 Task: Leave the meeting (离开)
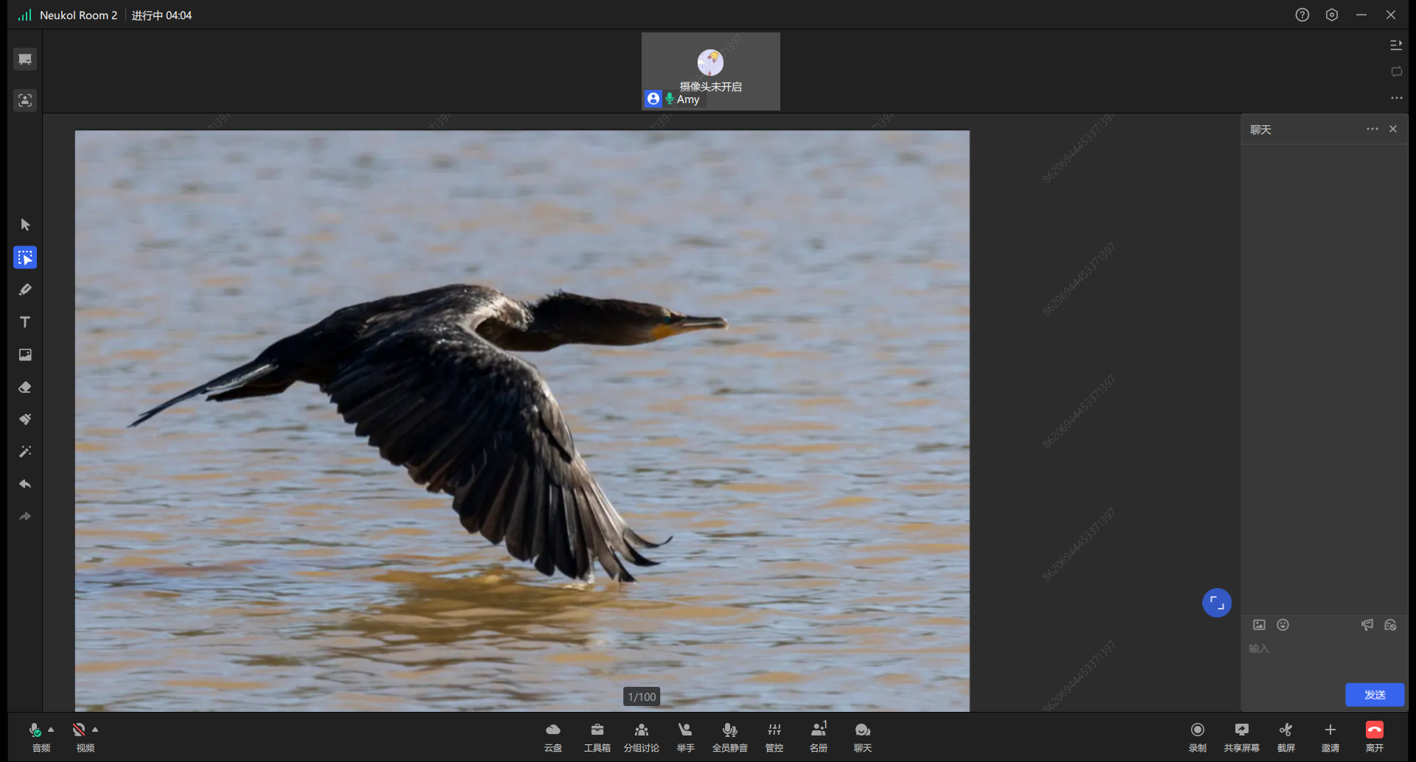click(x=1374, y=736)
